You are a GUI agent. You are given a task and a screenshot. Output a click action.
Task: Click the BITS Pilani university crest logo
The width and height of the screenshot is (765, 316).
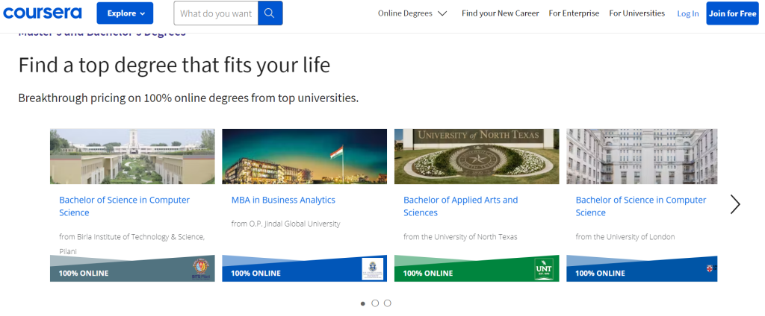(202, 268)
